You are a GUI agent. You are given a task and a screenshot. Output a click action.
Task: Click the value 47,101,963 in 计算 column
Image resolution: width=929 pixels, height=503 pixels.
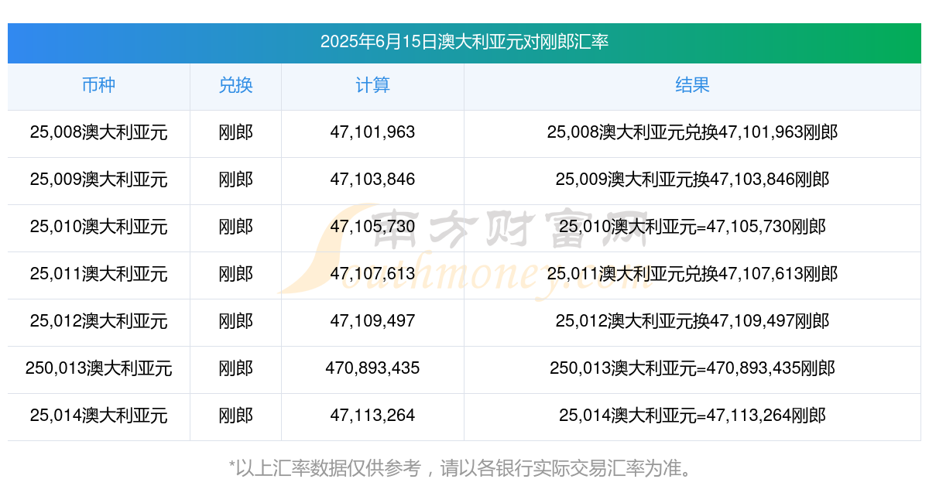(372, 132)
